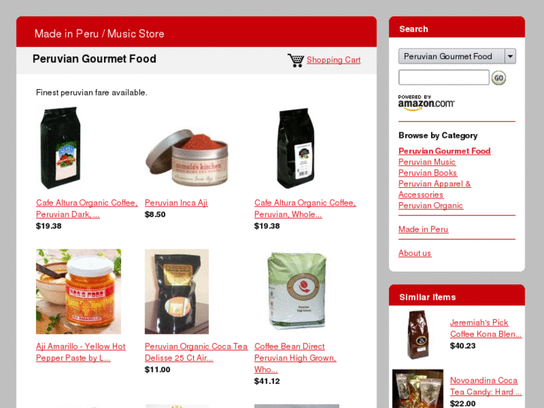Browse the Peruvian Books category
Screen dimensions: 544x408
click(x=427, y=173)
